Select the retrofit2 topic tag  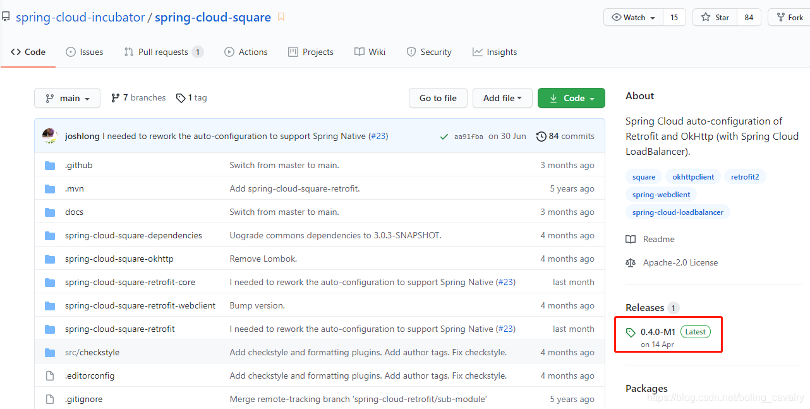pos(745,177)
